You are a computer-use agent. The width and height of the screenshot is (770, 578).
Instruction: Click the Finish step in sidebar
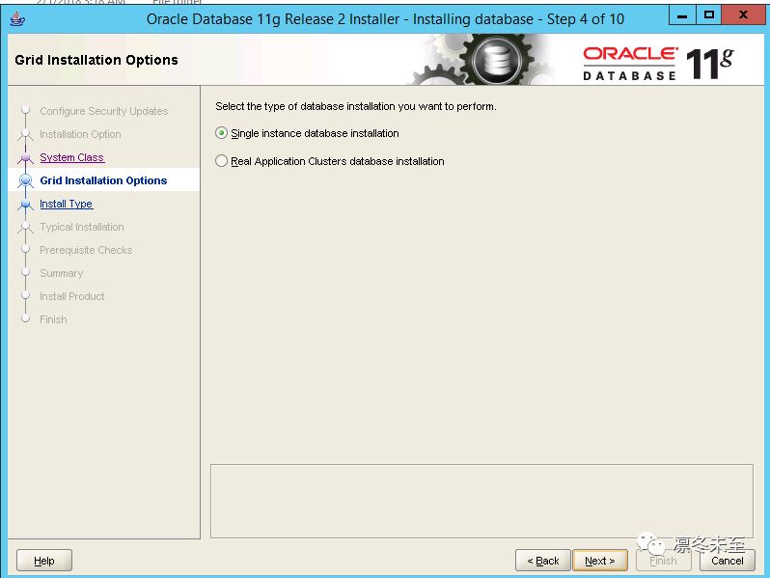[x=53, y=319]
